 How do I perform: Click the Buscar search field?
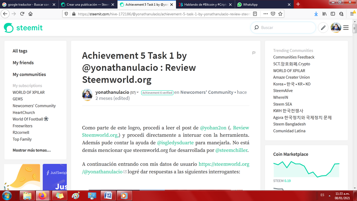point(283,28)
